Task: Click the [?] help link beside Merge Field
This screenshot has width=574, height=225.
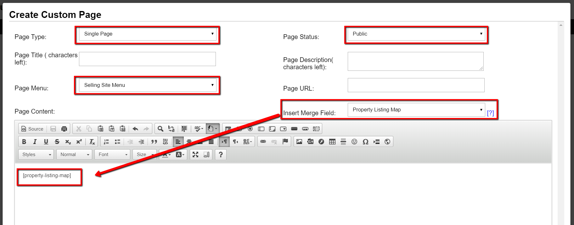Action: point(490,113)
